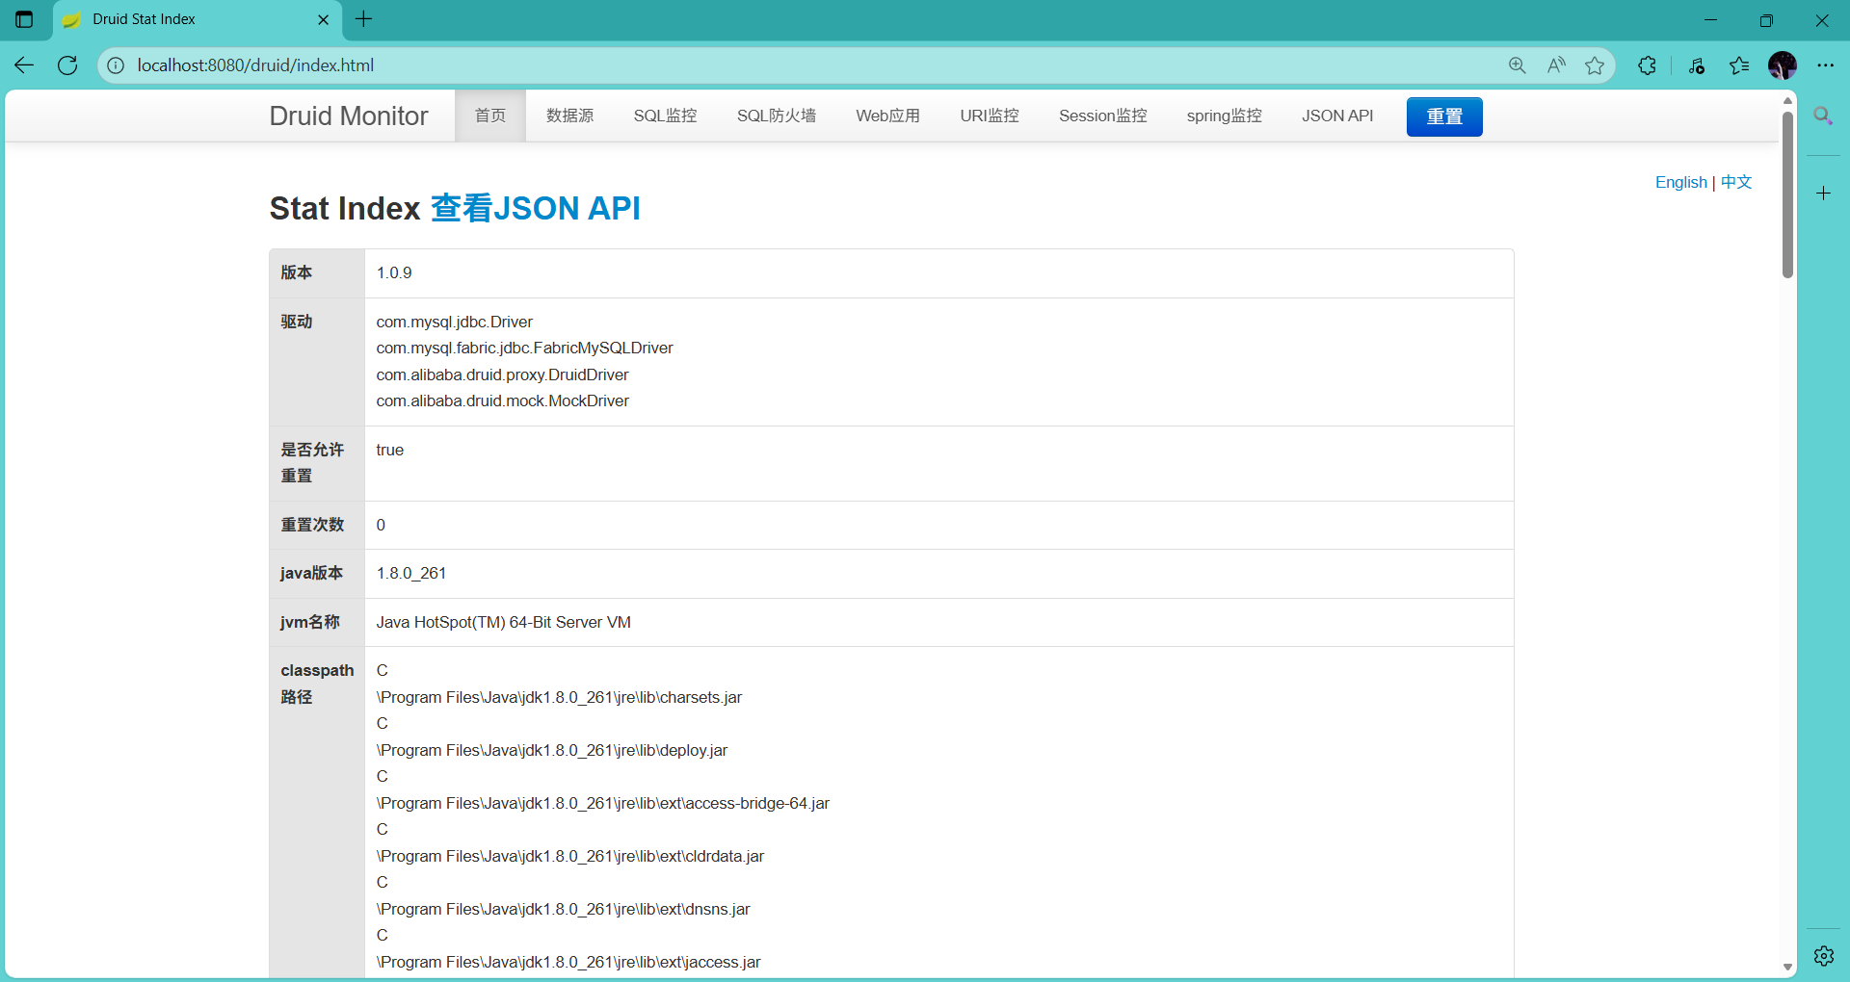
Task: Click the cldrdata.jar classpath entry
Action: pos(569,856)
